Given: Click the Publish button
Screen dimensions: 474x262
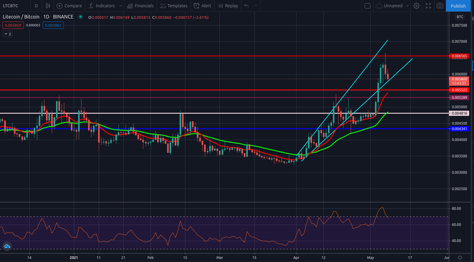Looking at the screenshot, I should click(458, 6).
